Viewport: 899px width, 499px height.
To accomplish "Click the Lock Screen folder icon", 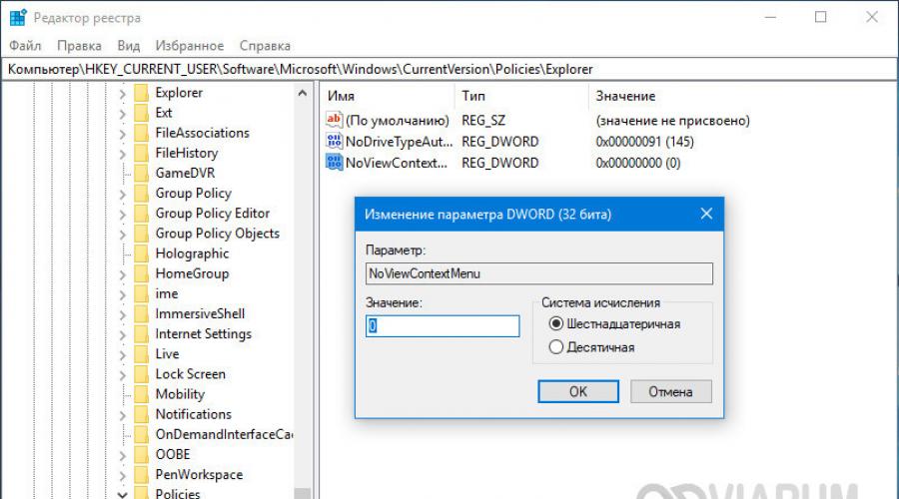I will [x=142, y=374].
